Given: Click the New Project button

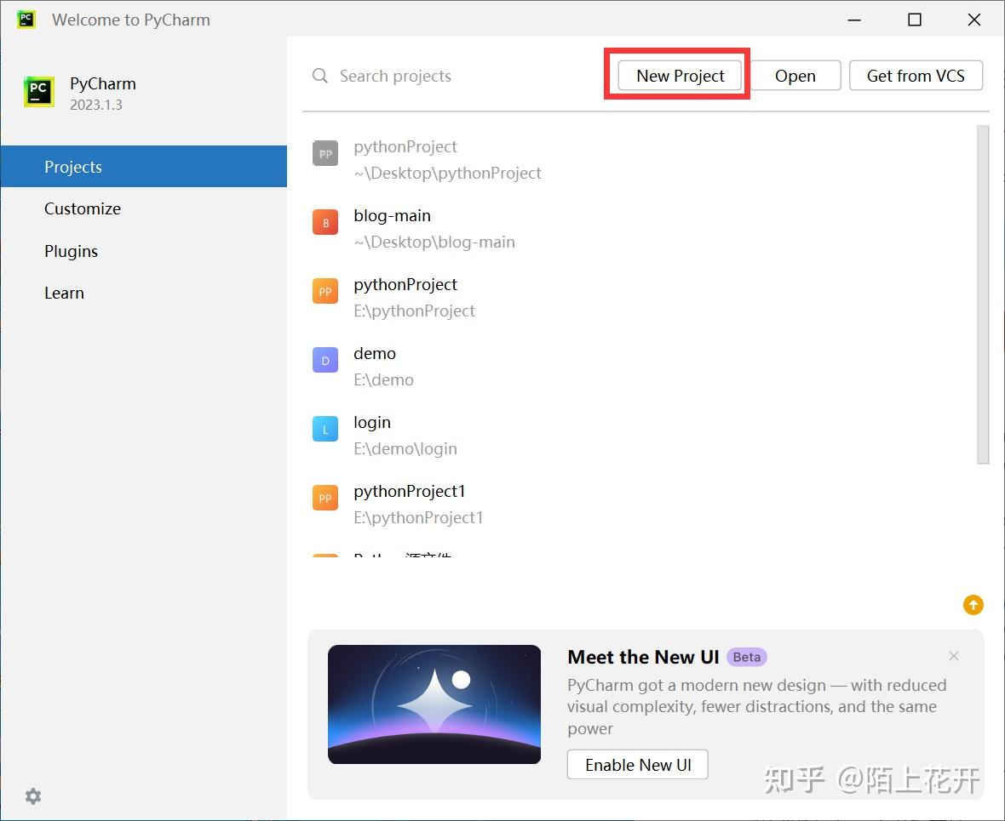Looking at the screenshot, I should (x=678, y=76).
